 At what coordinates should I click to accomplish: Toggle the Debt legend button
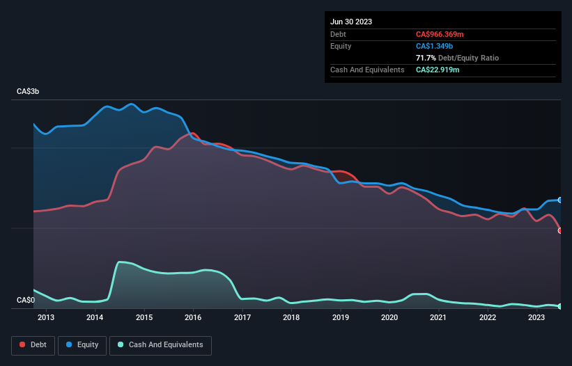click(x=33, y=345)
